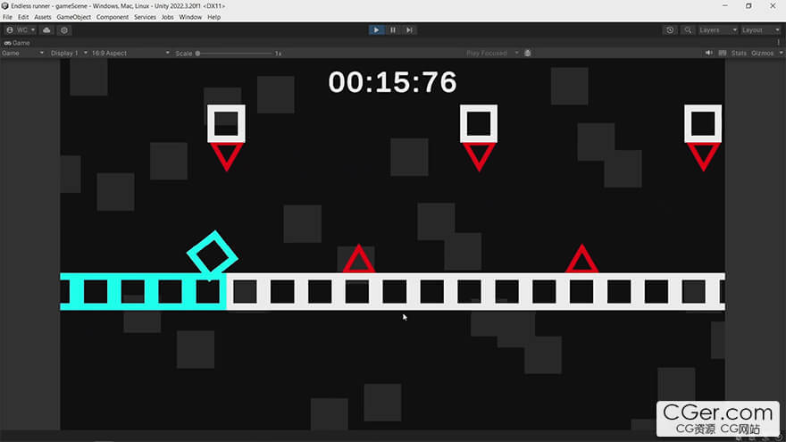Open the Help menu
The image size is (786, 442).
tap(214, 17)
